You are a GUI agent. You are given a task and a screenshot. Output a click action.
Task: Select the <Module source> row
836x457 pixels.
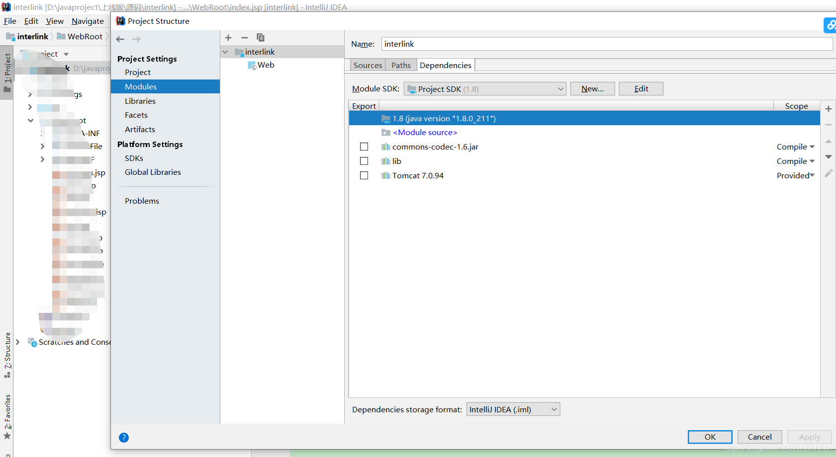pos(584,133)
